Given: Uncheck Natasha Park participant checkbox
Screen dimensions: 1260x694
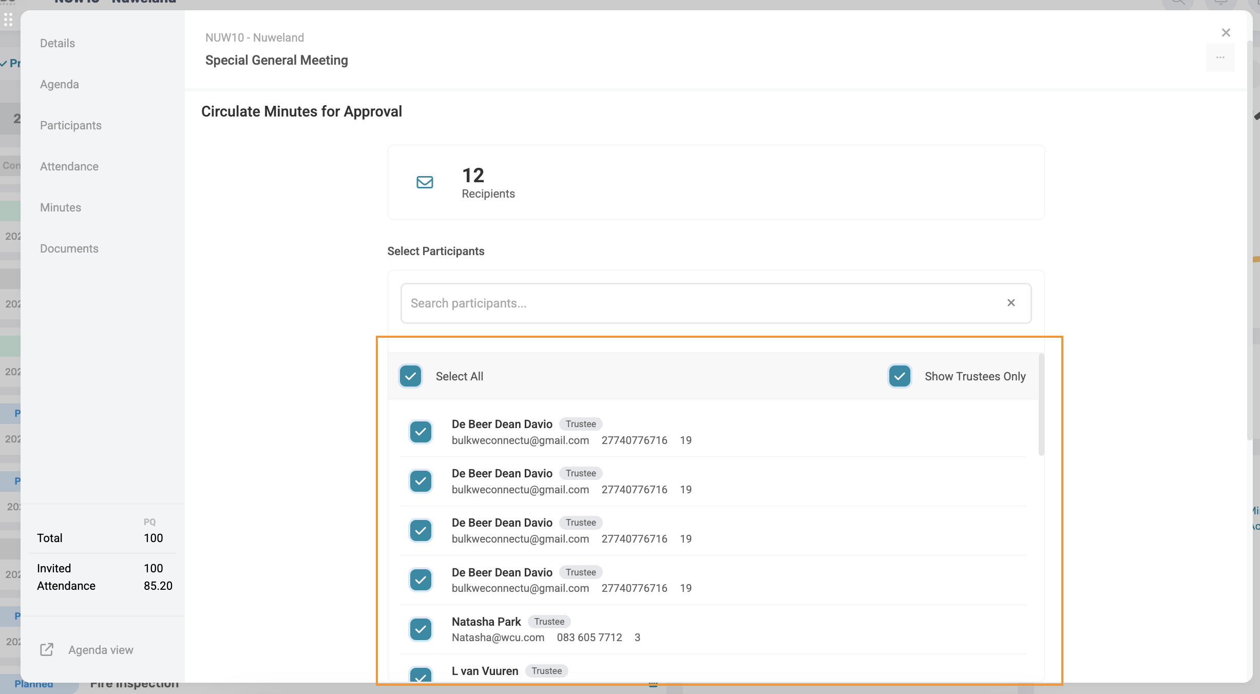Looking at the screenshot, I should click(x=421, y=629).
